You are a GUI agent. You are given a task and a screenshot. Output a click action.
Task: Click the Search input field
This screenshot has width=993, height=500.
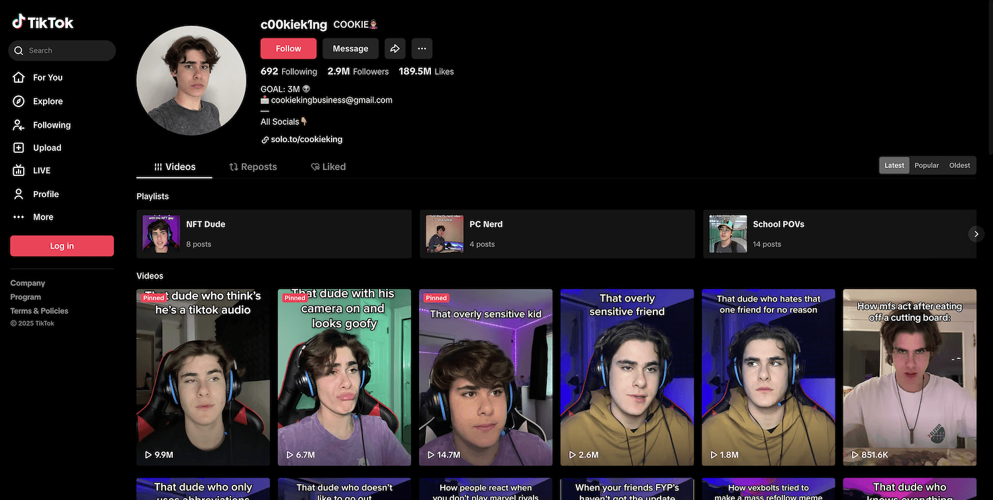pyautogui.click(x=66, y=50)
